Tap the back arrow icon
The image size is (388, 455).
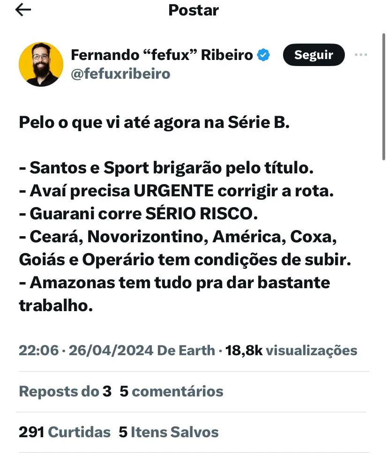point(23,10)
